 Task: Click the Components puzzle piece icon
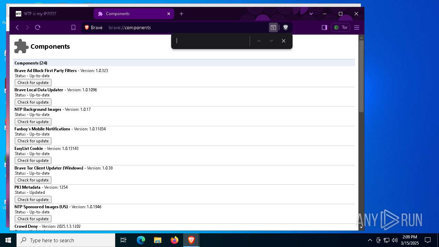[21, 46]
